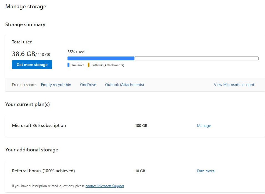
Task: Select the 38.6 GB total used value
Action: (24, 54)
